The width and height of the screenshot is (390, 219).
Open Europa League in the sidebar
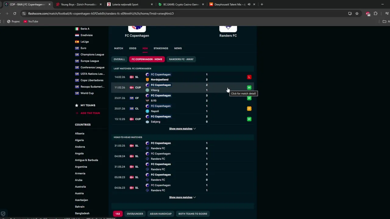click(x=90, y=61)
